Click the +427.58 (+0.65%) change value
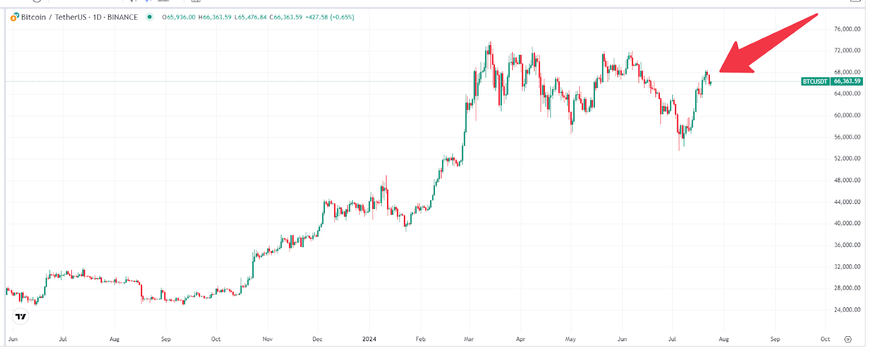The width and height of the screenshot is (871, 352). point(330,17)
